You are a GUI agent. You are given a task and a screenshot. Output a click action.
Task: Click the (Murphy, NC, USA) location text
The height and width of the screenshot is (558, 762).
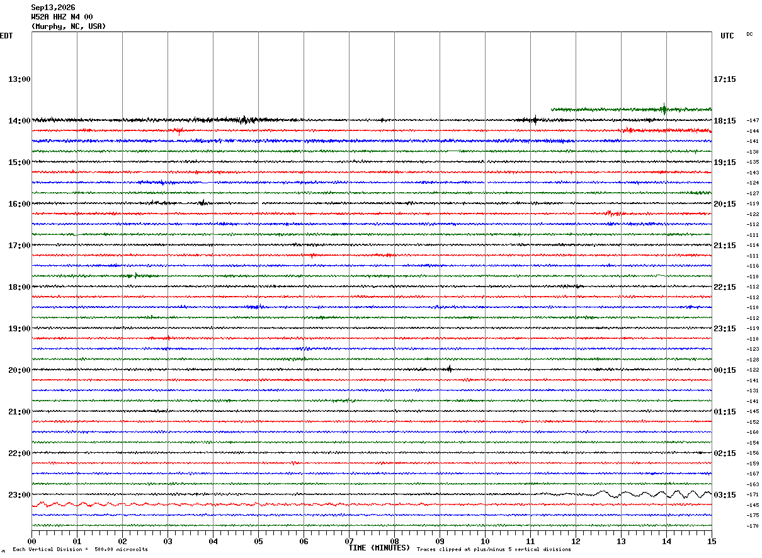pyautogui.click(x=69, y=26)
